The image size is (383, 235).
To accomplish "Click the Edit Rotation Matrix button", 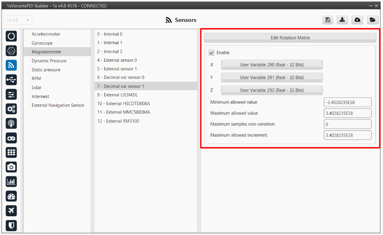I will (290, 38).
